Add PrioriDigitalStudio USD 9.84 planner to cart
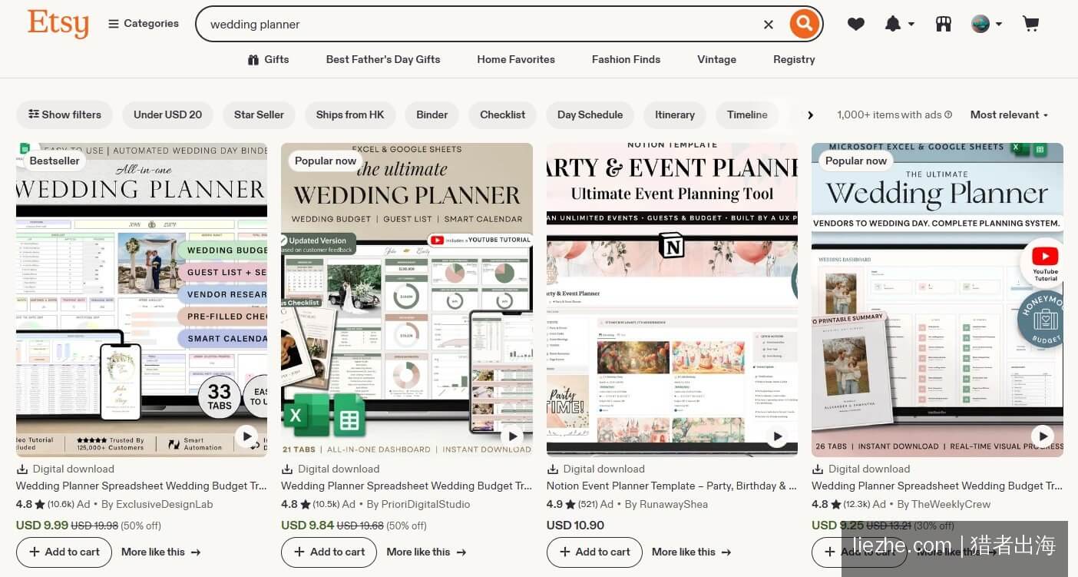 (x=329, y=552)
